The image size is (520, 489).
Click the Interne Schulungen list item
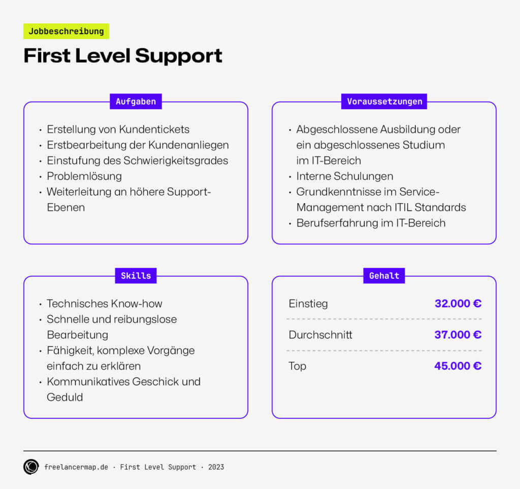tap(345, 176)
